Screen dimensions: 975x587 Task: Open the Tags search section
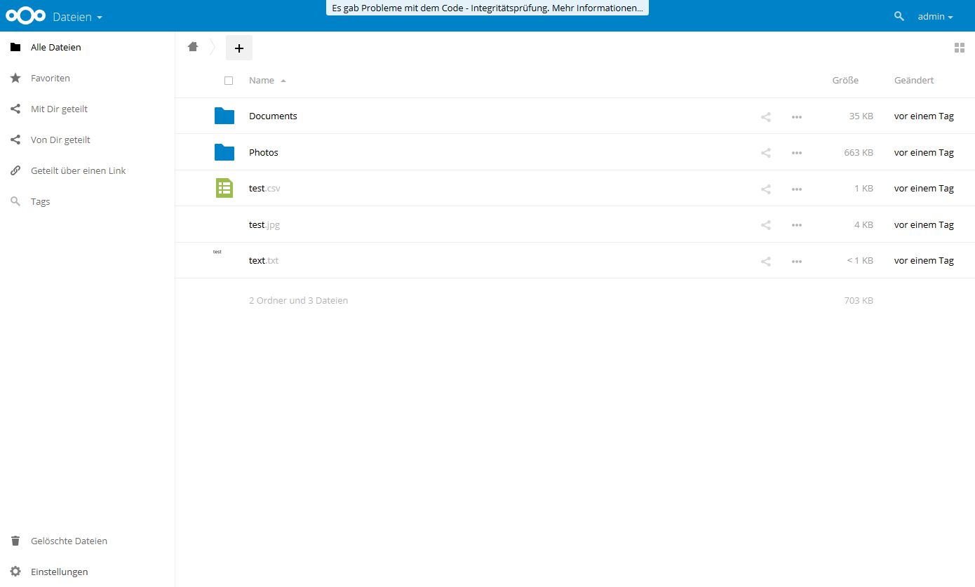[39, 201]
